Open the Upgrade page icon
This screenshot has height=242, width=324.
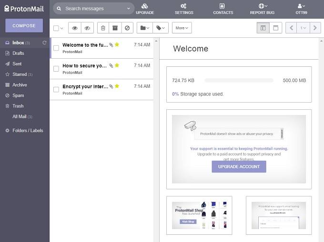[x=145, y=6]
